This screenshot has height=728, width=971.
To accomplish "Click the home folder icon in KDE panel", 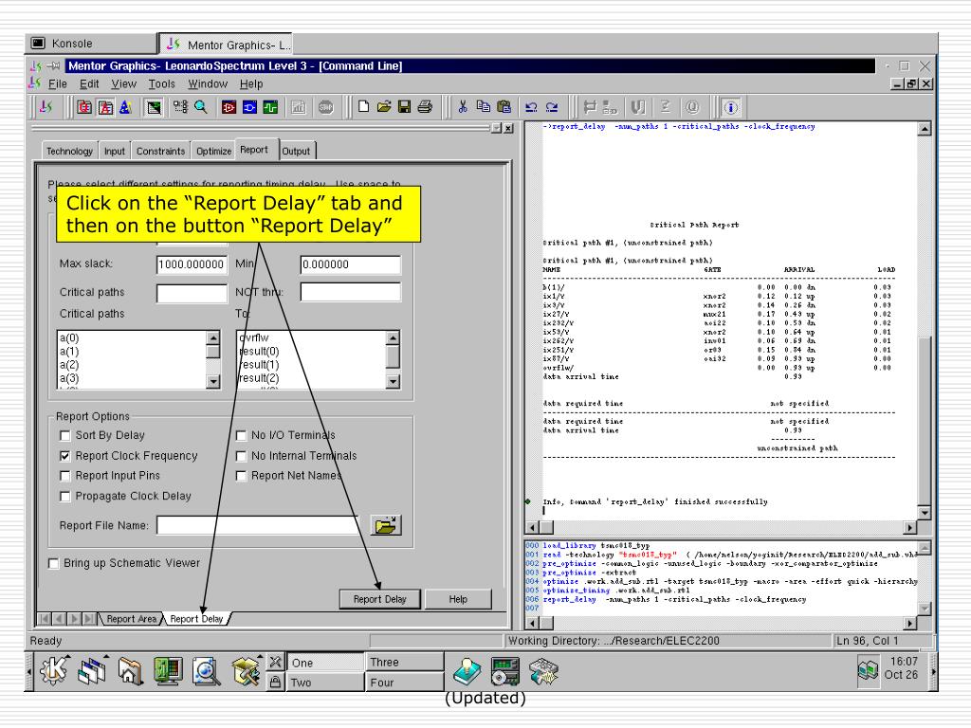I will [x=131, y=672].
